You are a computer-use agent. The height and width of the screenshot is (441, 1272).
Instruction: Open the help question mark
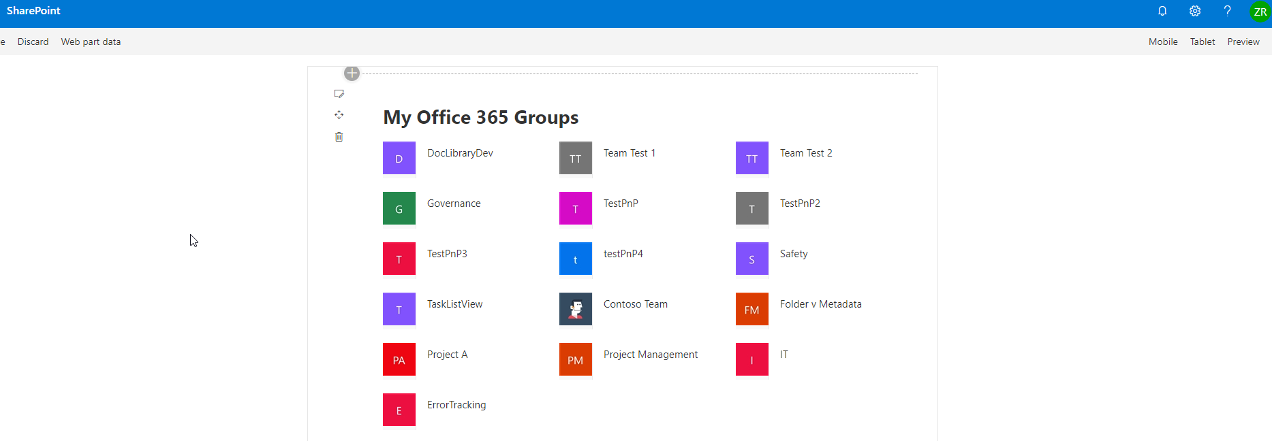coord(1227,11)
